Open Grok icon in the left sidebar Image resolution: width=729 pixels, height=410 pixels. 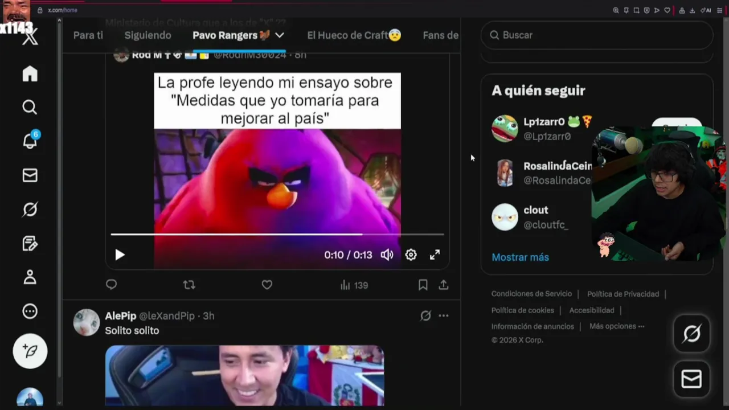click(x=30, y=210)
